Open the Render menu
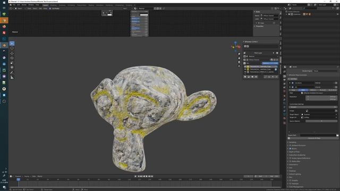 click(x=24, y=5)
